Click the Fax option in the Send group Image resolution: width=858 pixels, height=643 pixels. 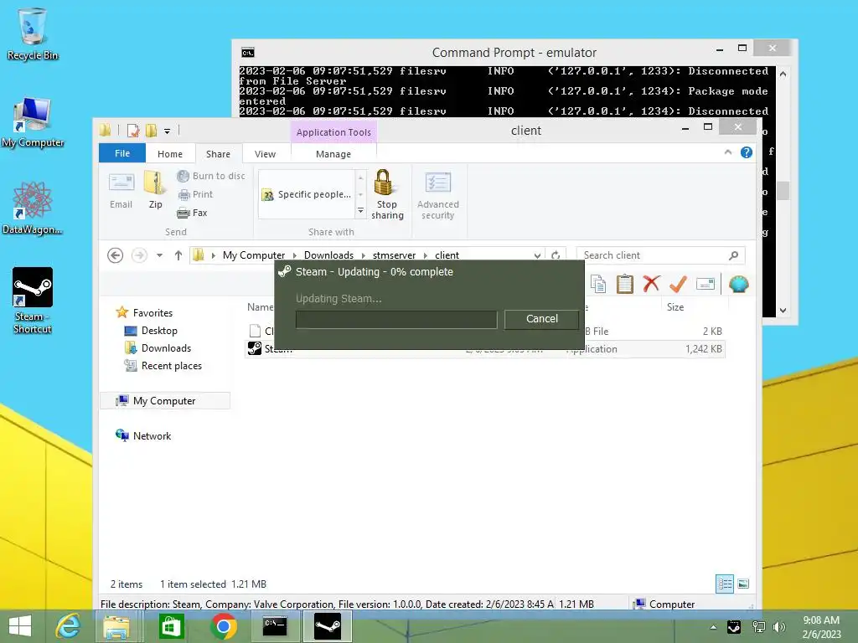tap(192, 213)
